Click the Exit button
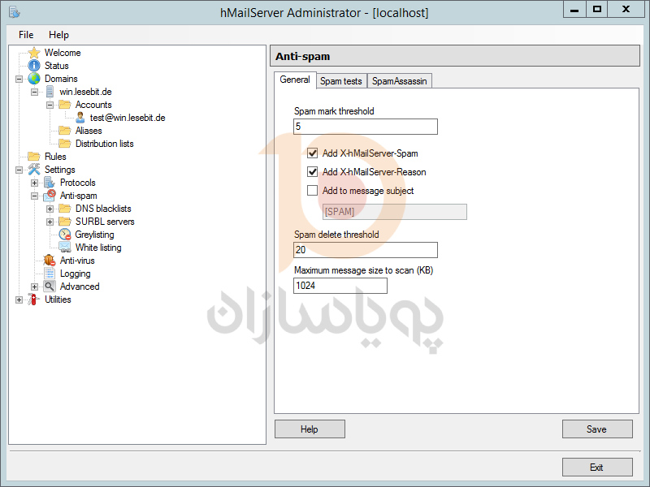Image resolution: width=650 pixels, height=487 pixels. [x=596, y=468]
